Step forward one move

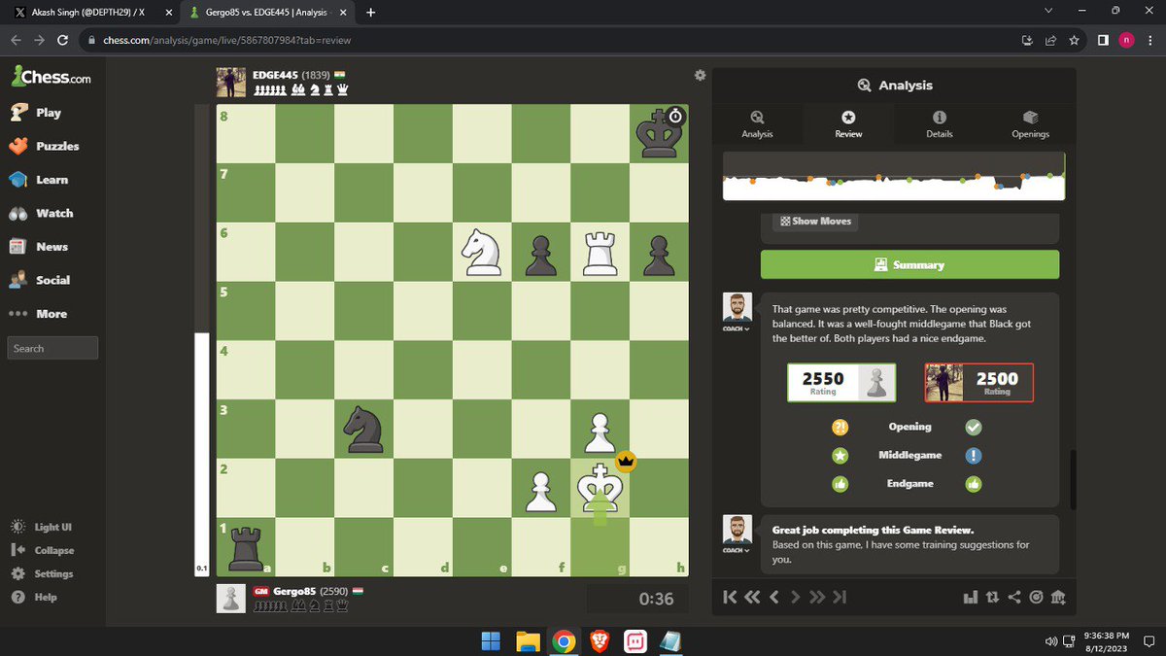click(795, 597)
